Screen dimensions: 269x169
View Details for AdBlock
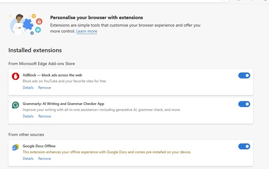tap(28, 88)
